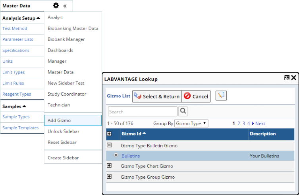Choose Study Coordinator menu entry
This screenshot has width=299, height=195.
pyautogui.click(x=67, y=94)
